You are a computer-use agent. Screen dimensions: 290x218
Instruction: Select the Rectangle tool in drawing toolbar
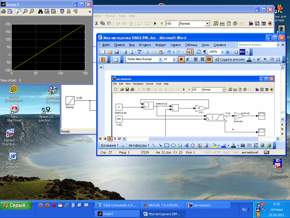pos(167,145)
